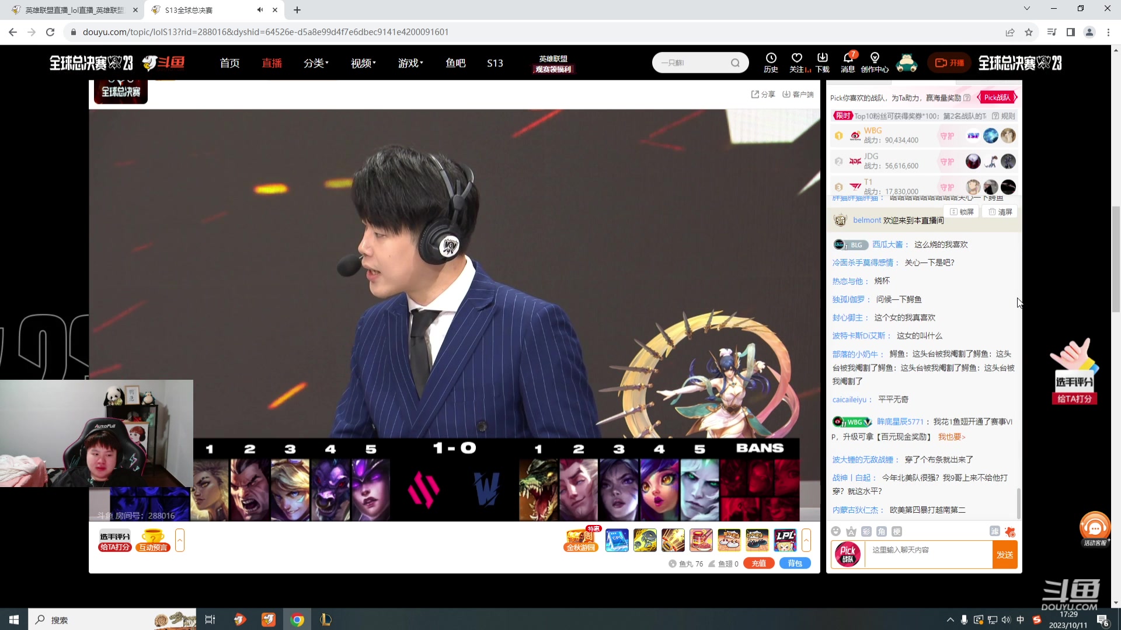
Task: Send the LPL gift icon
Action: click(785, 540)
